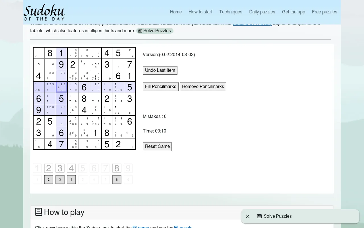This screenshot has height=228, width=364.
Task: Click the Remove Pencilmarks button
Action: click(203, 87)
